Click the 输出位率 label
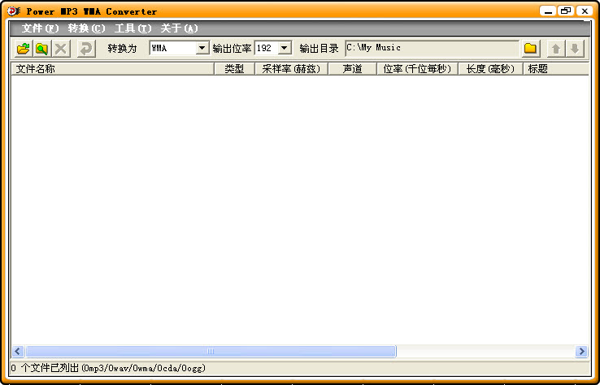The width and height of the screenshot is (600, 385). (232, 49)
